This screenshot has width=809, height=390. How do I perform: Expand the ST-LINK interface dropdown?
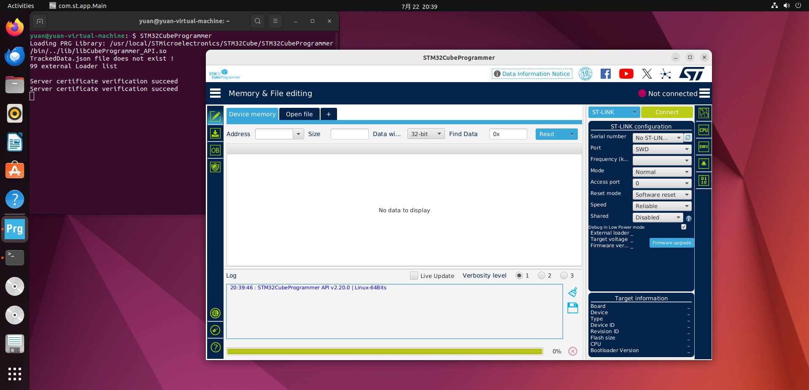614,112
